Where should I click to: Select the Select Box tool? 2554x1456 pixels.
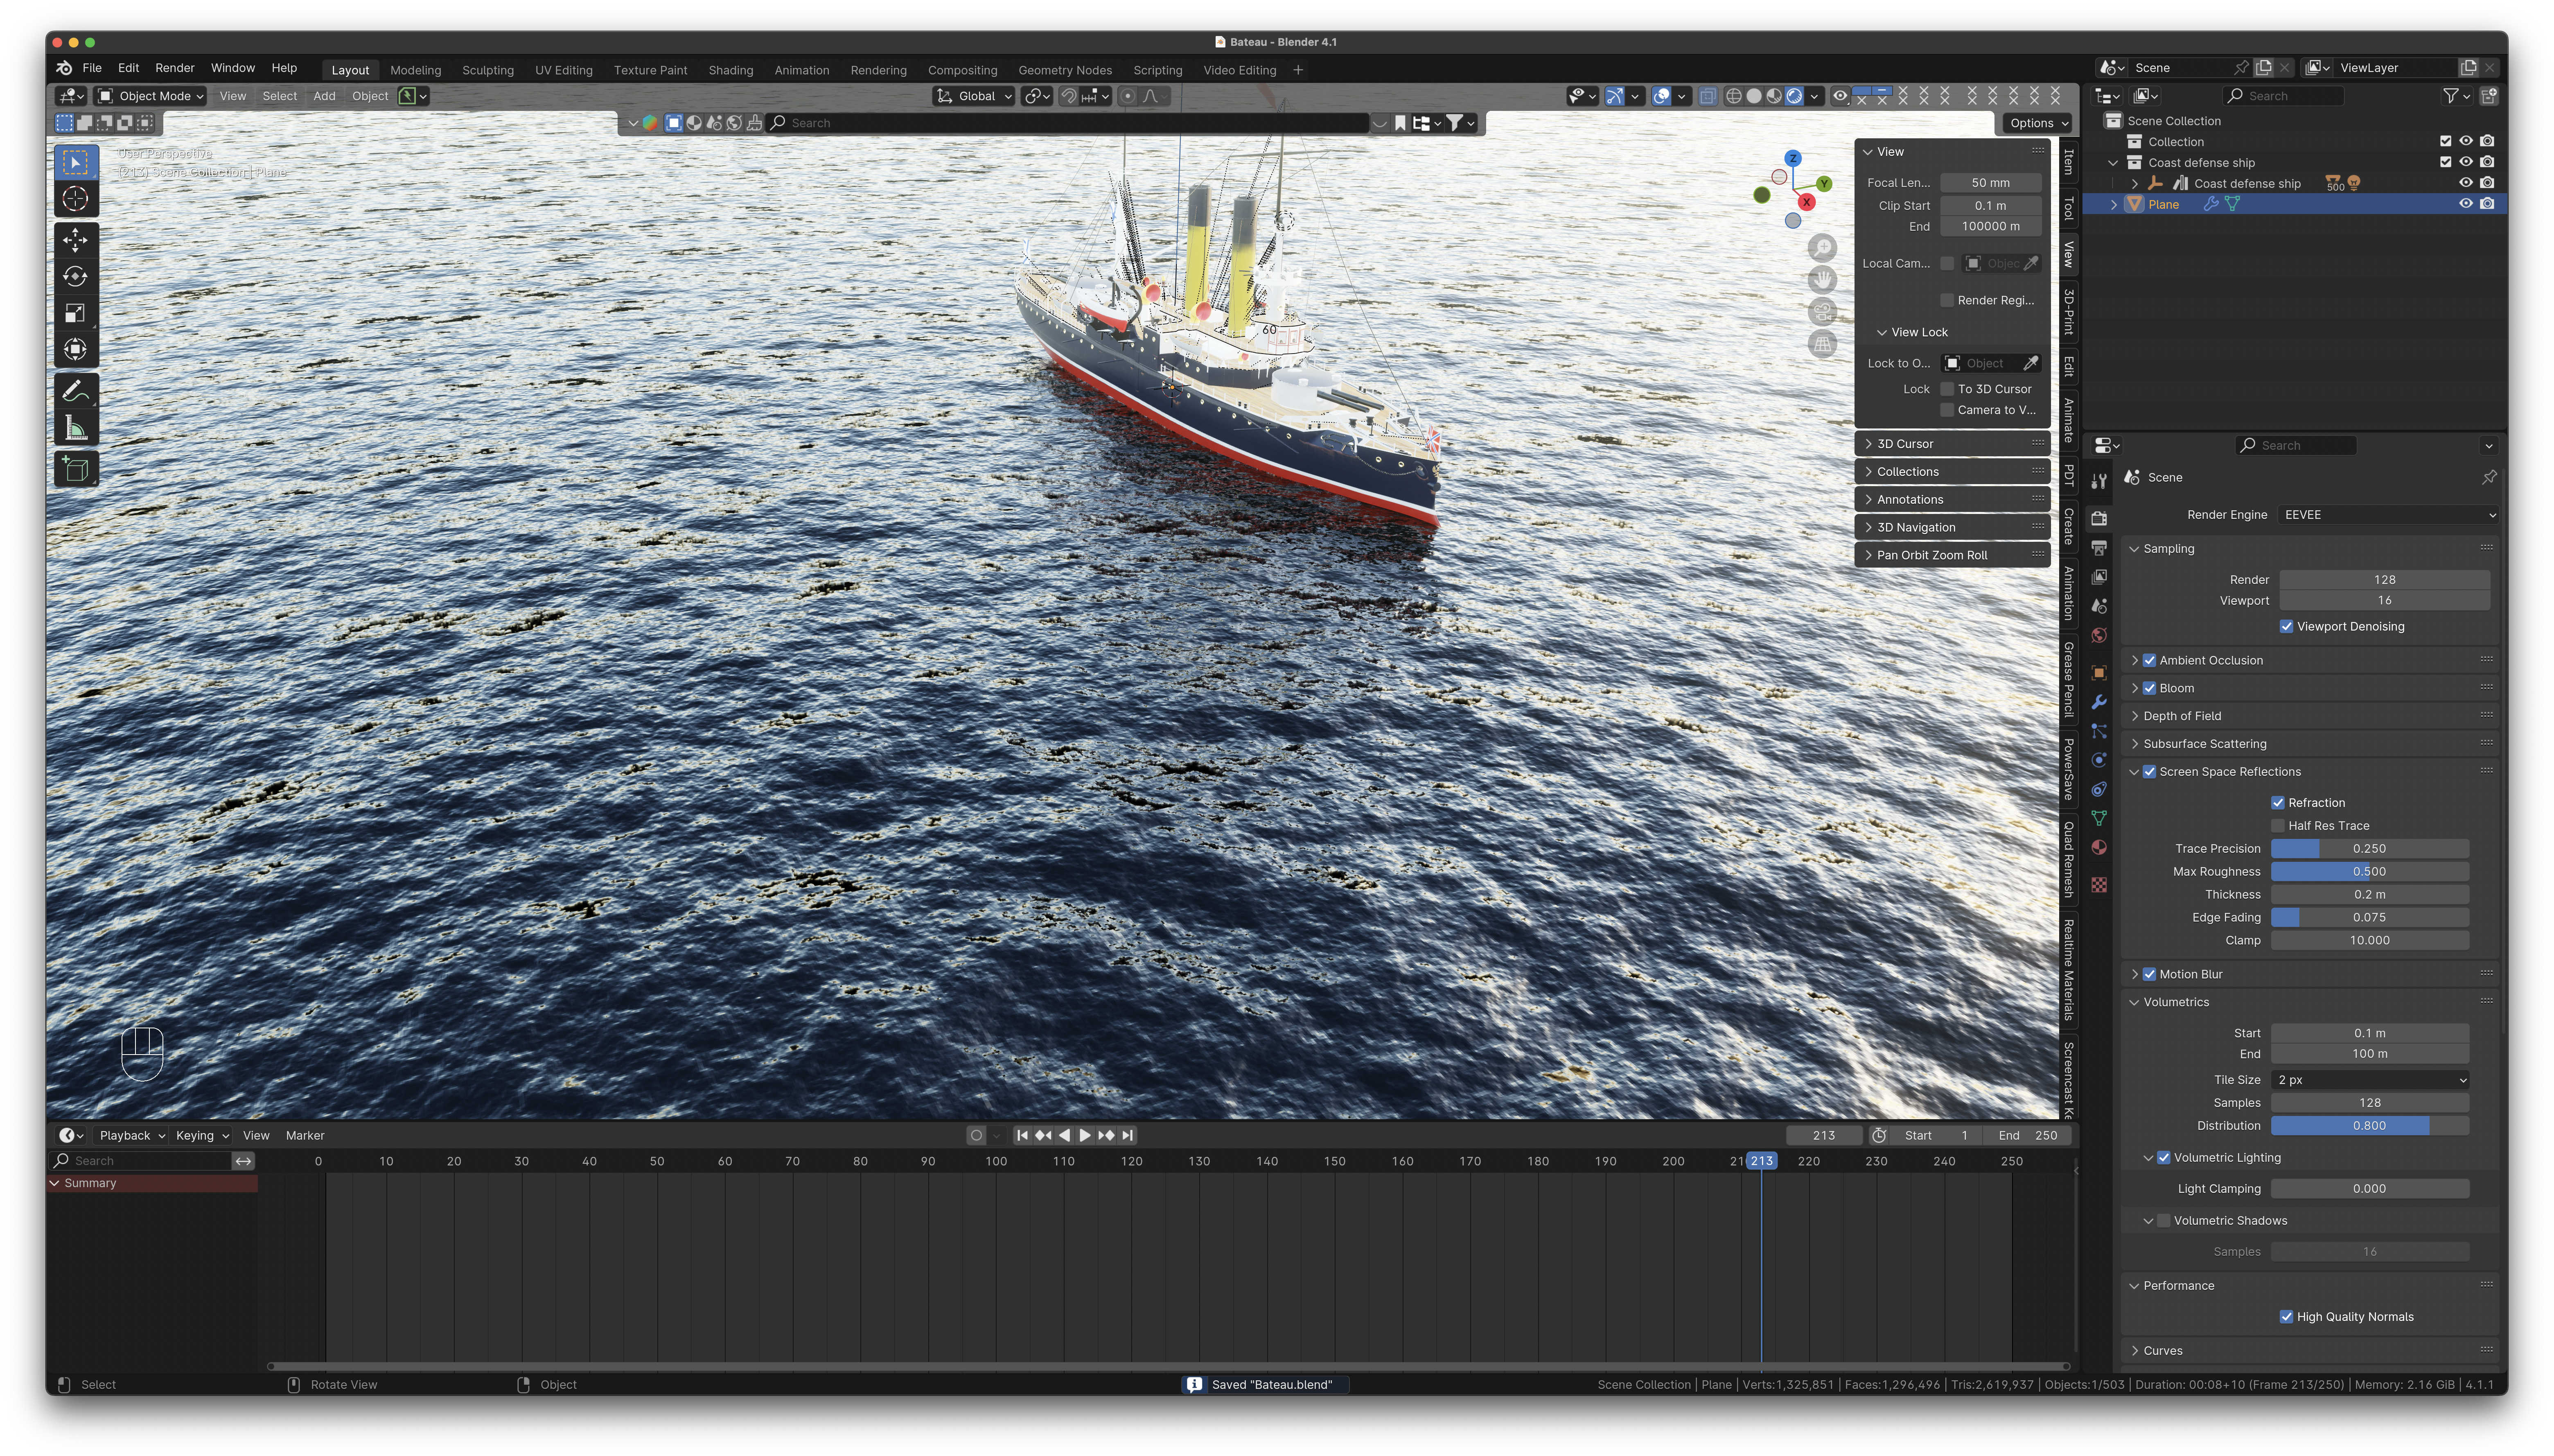[76, 162]
